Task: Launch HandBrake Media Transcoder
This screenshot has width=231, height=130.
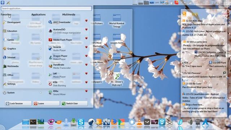Action: click(67, 66)
